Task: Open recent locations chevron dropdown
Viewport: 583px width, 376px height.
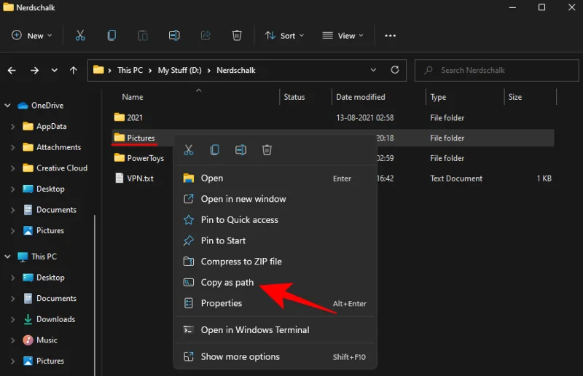Action: click(x=54, y=70)
